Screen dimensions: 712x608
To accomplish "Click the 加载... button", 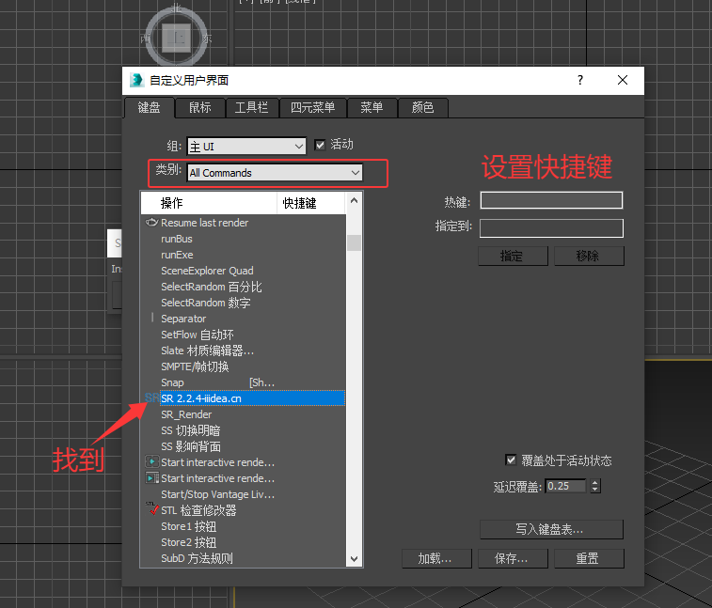I will click(x=436, y=558).
